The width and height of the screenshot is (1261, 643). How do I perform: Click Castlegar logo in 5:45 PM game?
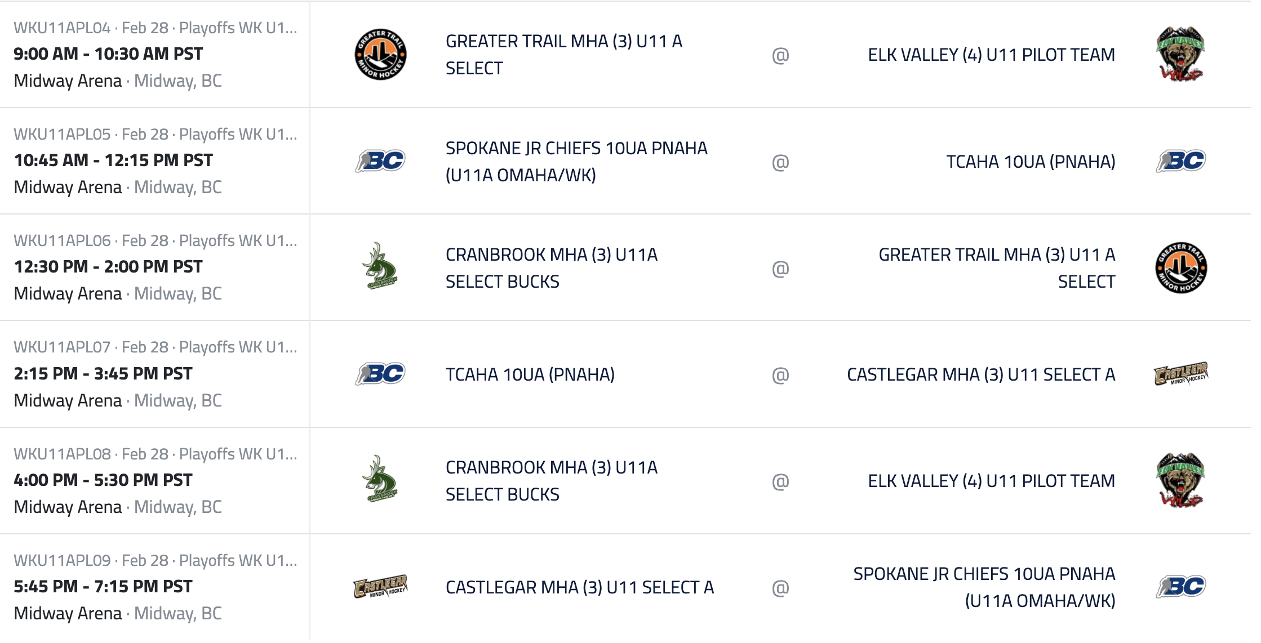380,587
